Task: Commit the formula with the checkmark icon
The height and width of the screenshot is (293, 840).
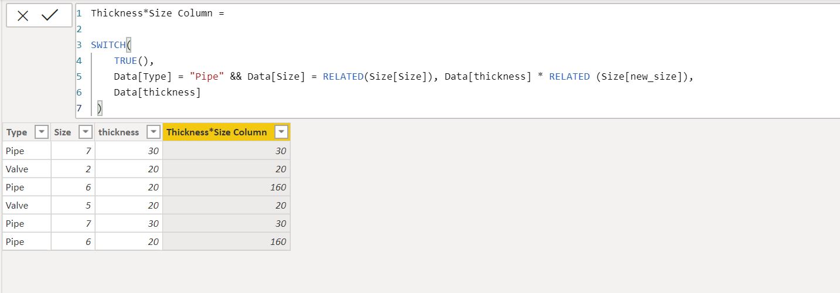Action: (50, 16)
